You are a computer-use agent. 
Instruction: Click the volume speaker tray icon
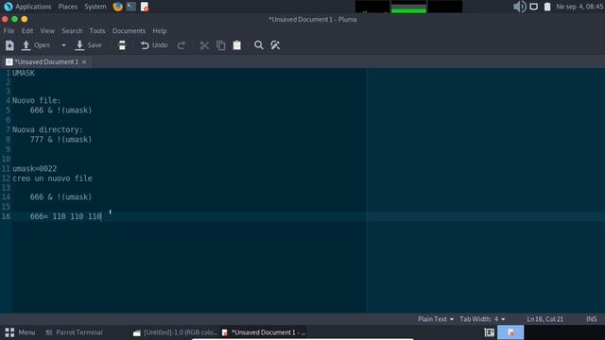519,7
